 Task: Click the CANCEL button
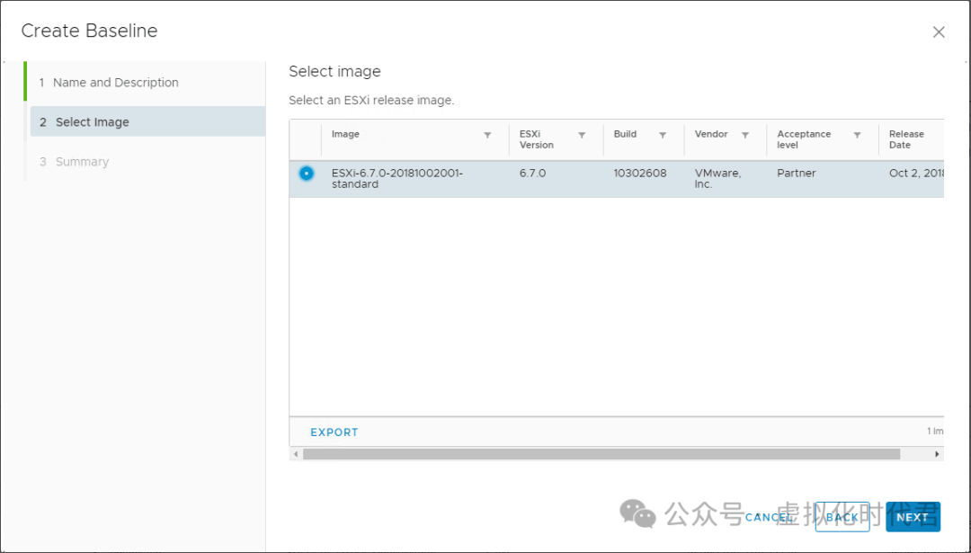(x=769, y=517)
